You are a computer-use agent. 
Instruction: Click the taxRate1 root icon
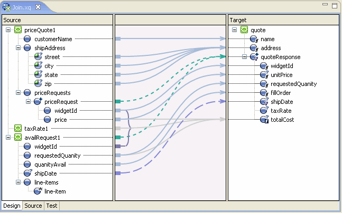pos(18,128)
